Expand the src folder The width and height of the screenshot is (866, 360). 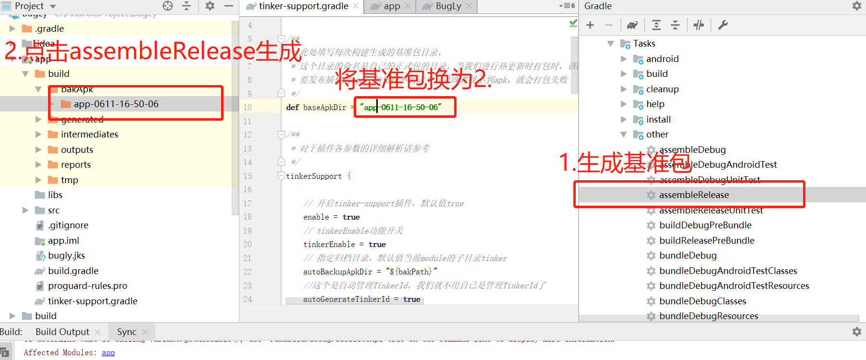[x=25, y=211]
